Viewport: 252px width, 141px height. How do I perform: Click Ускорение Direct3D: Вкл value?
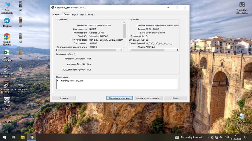point(89,64)
